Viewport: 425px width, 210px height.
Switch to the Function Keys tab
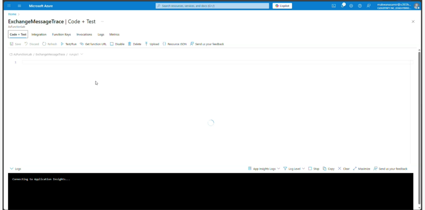tap(61, 34)
